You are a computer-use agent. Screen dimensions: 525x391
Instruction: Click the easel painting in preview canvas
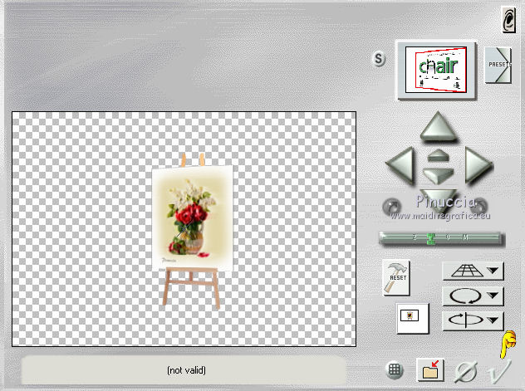(x=193, y=229)
